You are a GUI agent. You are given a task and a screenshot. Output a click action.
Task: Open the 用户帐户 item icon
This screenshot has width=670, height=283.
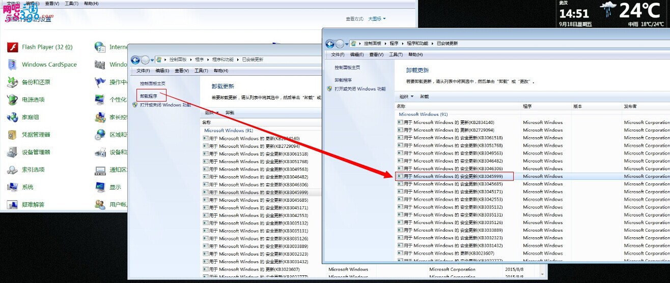[100, 205]
